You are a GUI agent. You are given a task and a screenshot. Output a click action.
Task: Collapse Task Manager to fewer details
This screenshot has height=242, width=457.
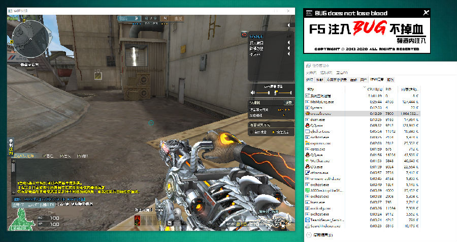coord(319,235)
